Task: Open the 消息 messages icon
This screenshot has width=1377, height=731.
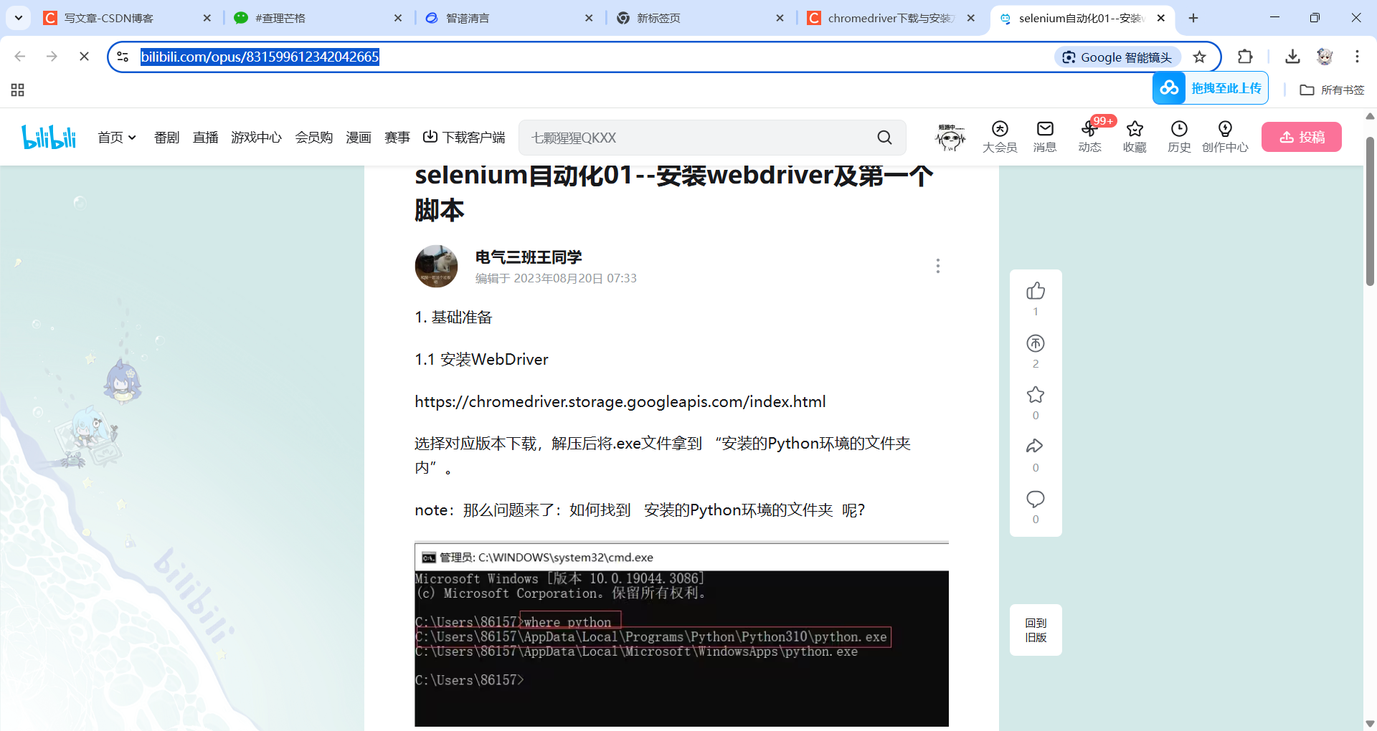Action: [1045, 137]
